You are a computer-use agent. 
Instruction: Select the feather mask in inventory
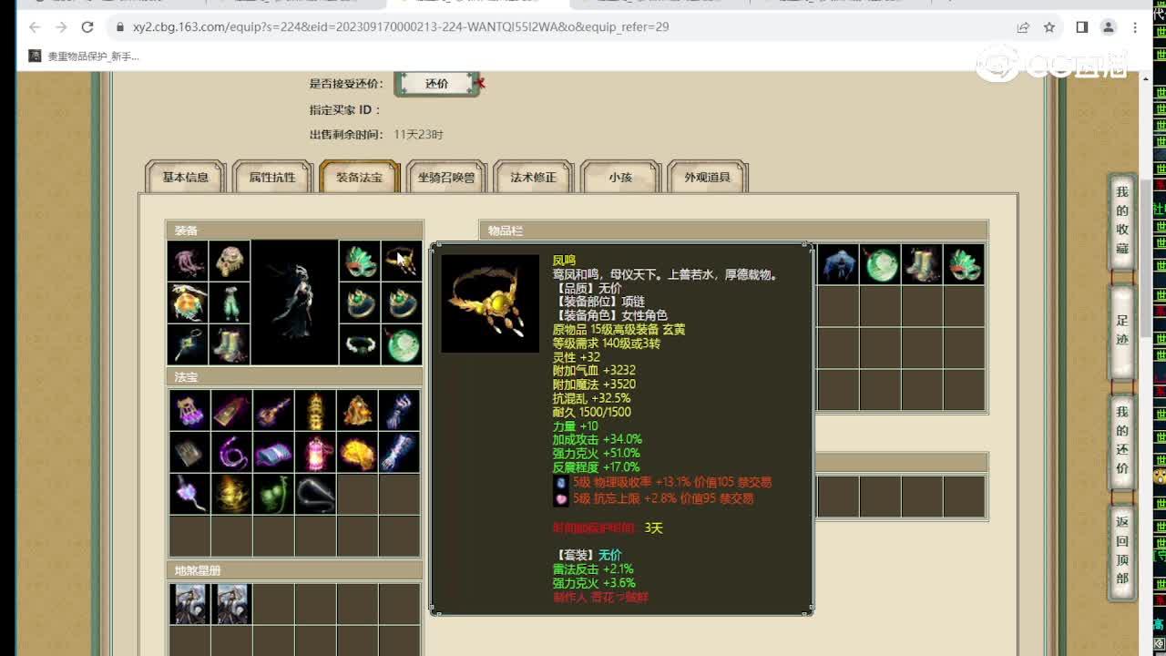point(964,264)
